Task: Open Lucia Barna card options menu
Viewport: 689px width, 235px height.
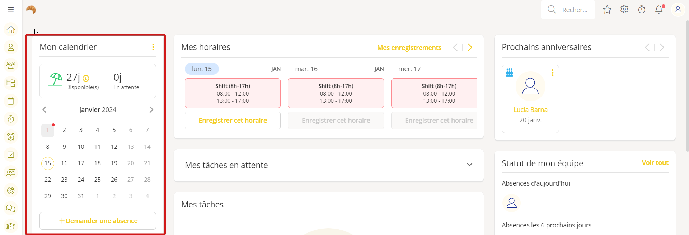Action: 553,73
